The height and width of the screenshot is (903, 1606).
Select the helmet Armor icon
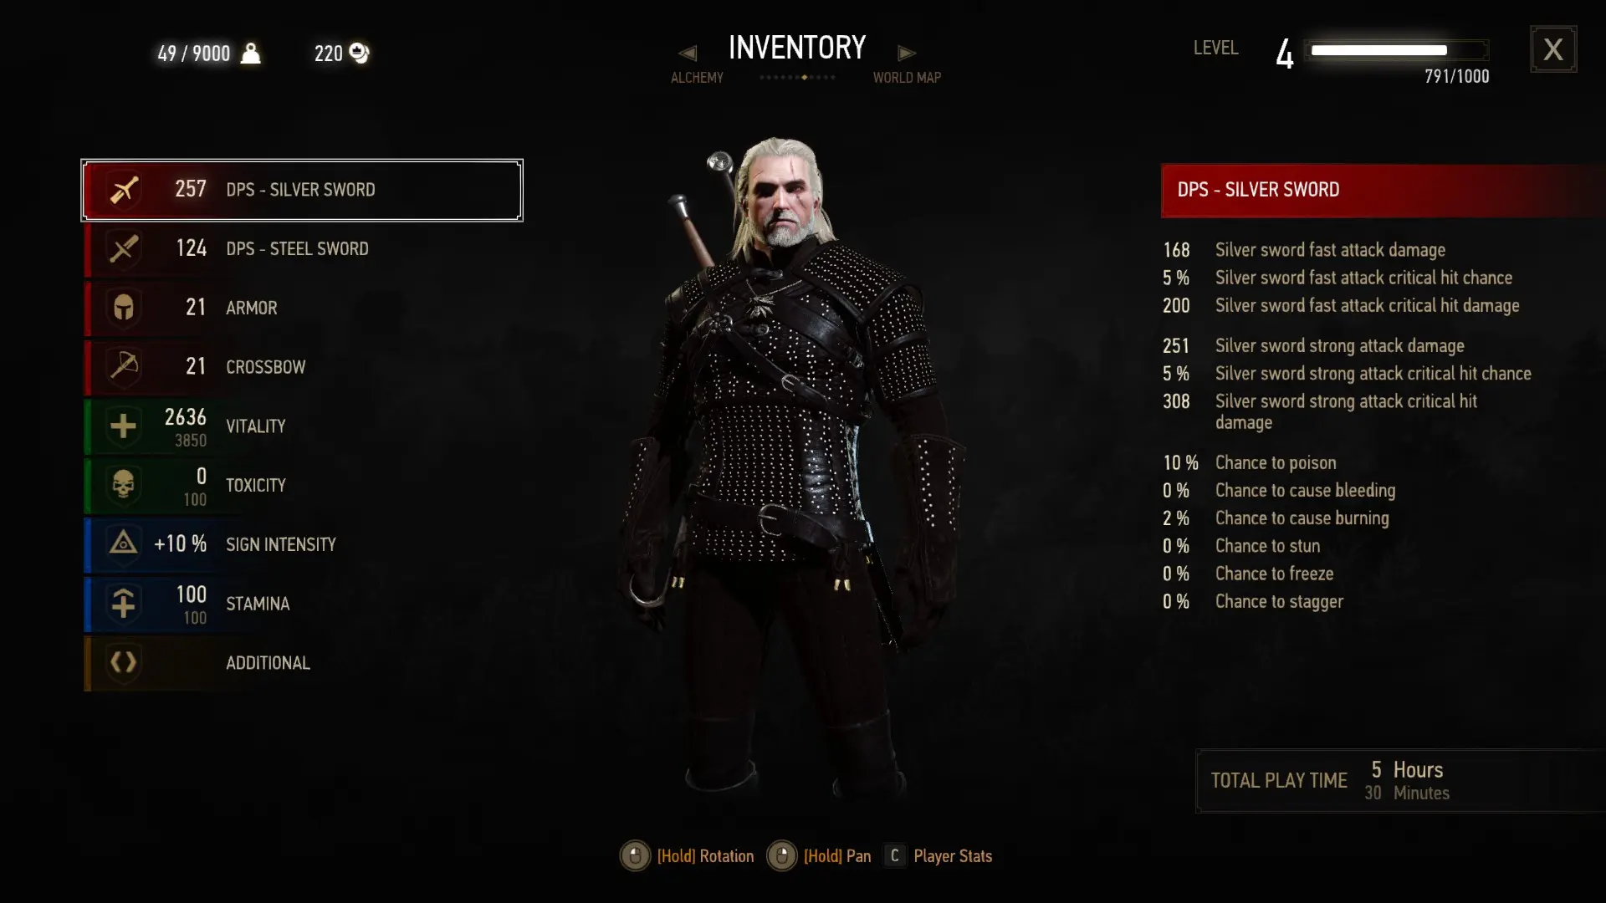pos(124,308)
